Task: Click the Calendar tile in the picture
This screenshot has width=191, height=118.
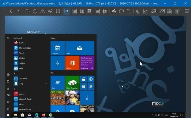Action: coord(58,48)
